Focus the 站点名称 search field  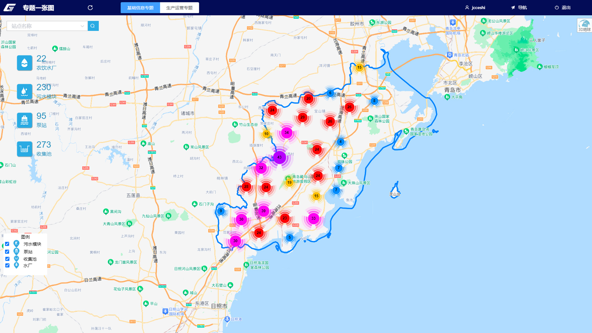pos(47,26)
